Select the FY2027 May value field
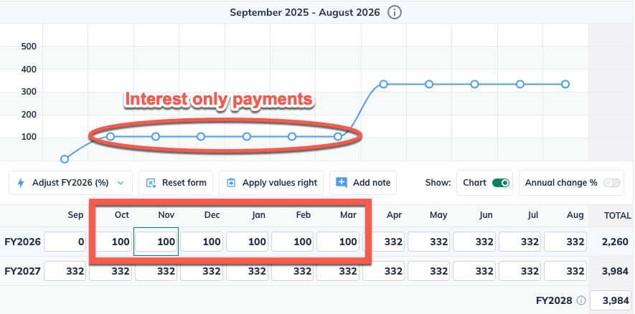Viewport: 635px width, 314px height. [x=429, y=271]
